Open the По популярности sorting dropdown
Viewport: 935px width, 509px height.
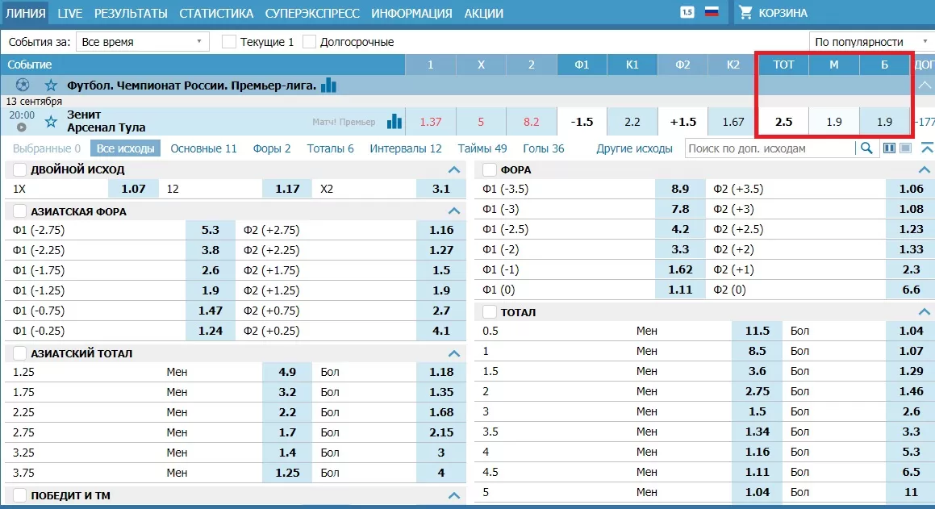tap(870, 42)
